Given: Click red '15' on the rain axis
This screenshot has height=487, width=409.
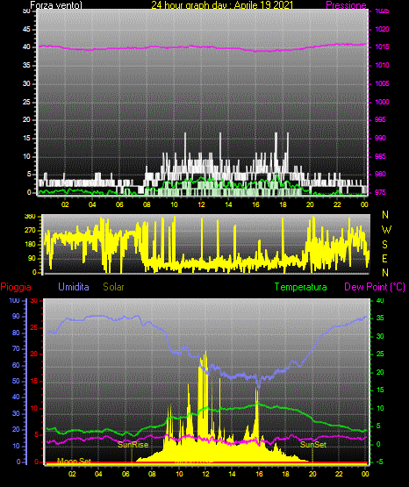Looking at the screenshot, I should click(x=34, y=381).
